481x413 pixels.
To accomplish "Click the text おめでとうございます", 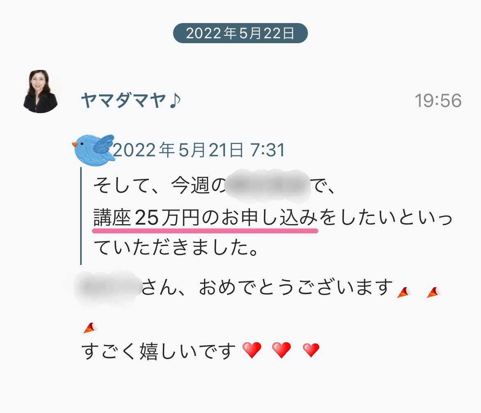I will [296, 287].
